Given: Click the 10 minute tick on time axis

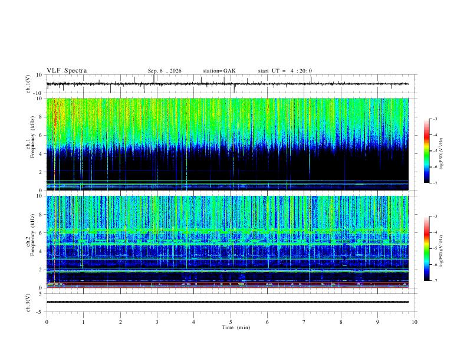Looking at the screenshot, I should click(415, 322).
